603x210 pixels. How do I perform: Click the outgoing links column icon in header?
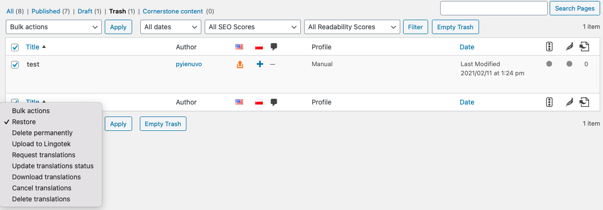(584, 47)
